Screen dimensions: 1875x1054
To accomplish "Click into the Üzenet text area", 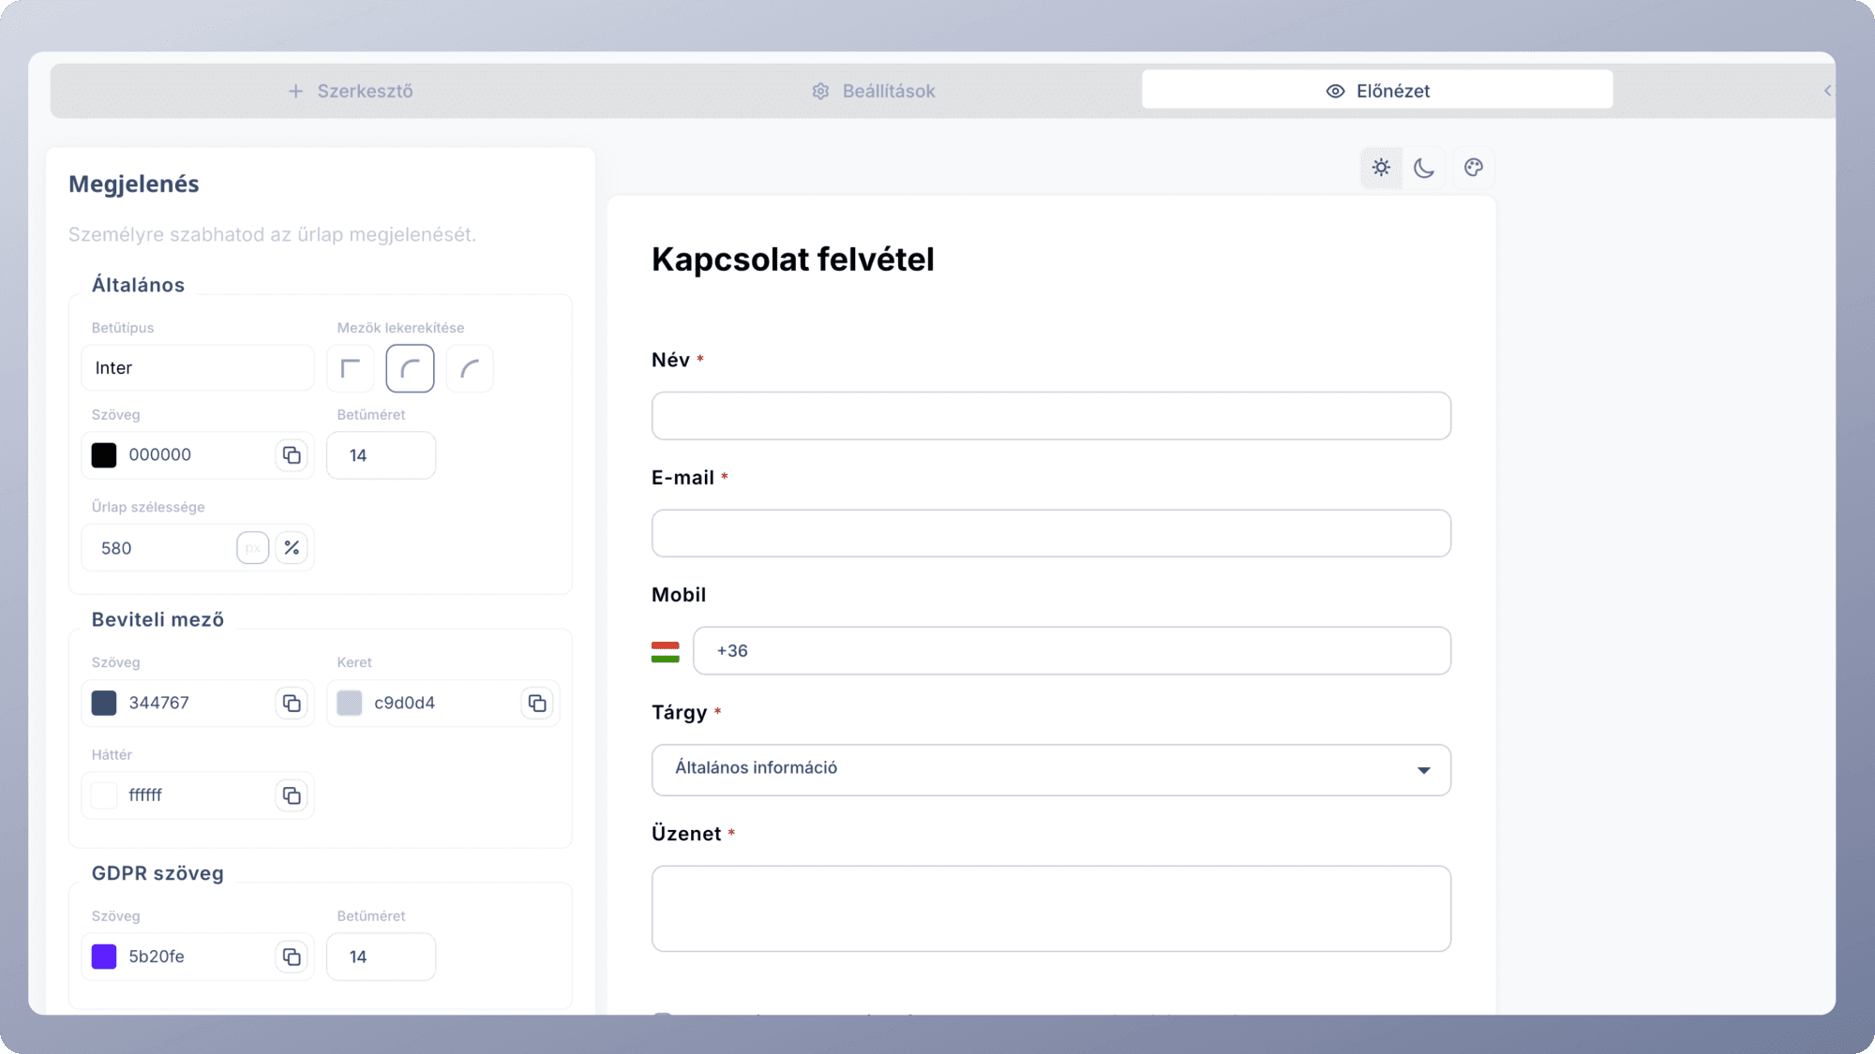I will click(1051, 909).
